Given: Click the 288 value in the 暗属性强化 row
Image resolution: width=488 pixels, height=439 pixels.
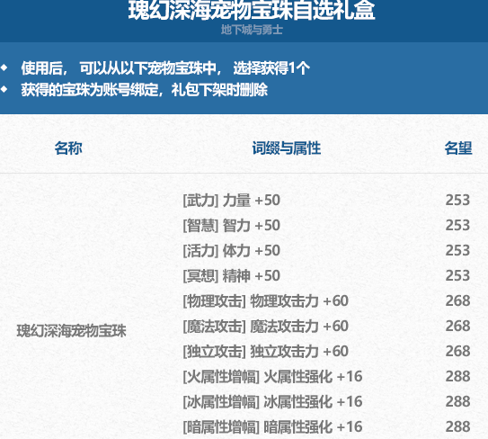Looking at the screenshot, I should [457, 427].
